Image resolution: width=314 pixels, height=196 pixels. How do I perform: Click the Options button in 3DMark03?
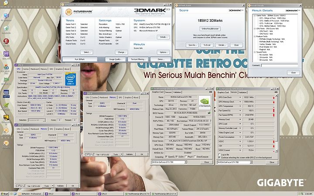coord(164,52)
